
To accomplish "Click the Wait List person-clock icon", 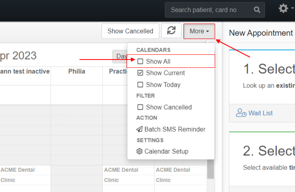I will click(x=241, y=113).
